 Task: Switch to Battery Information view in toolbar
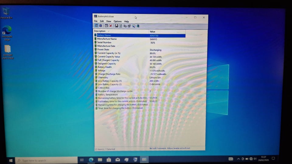[x=96, y=26]
